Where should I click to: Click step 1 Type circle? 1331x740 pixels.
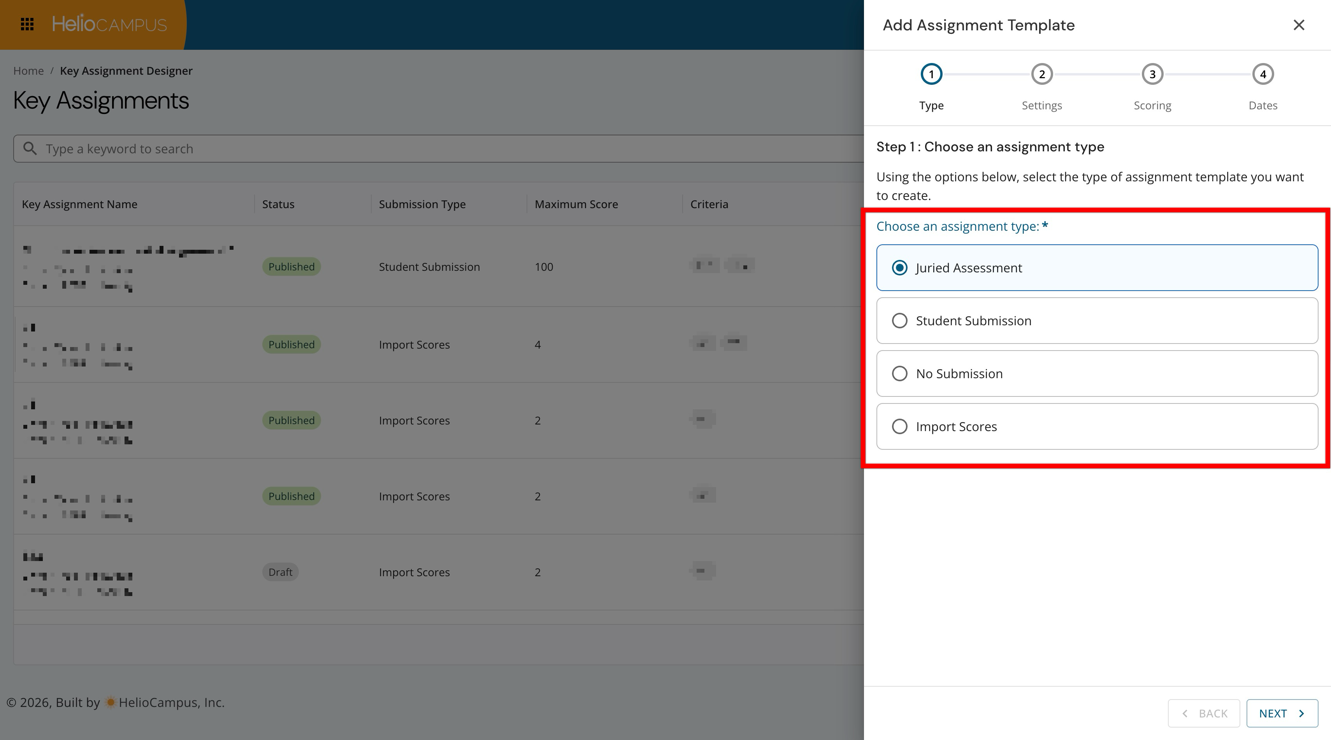pos(931,74)
